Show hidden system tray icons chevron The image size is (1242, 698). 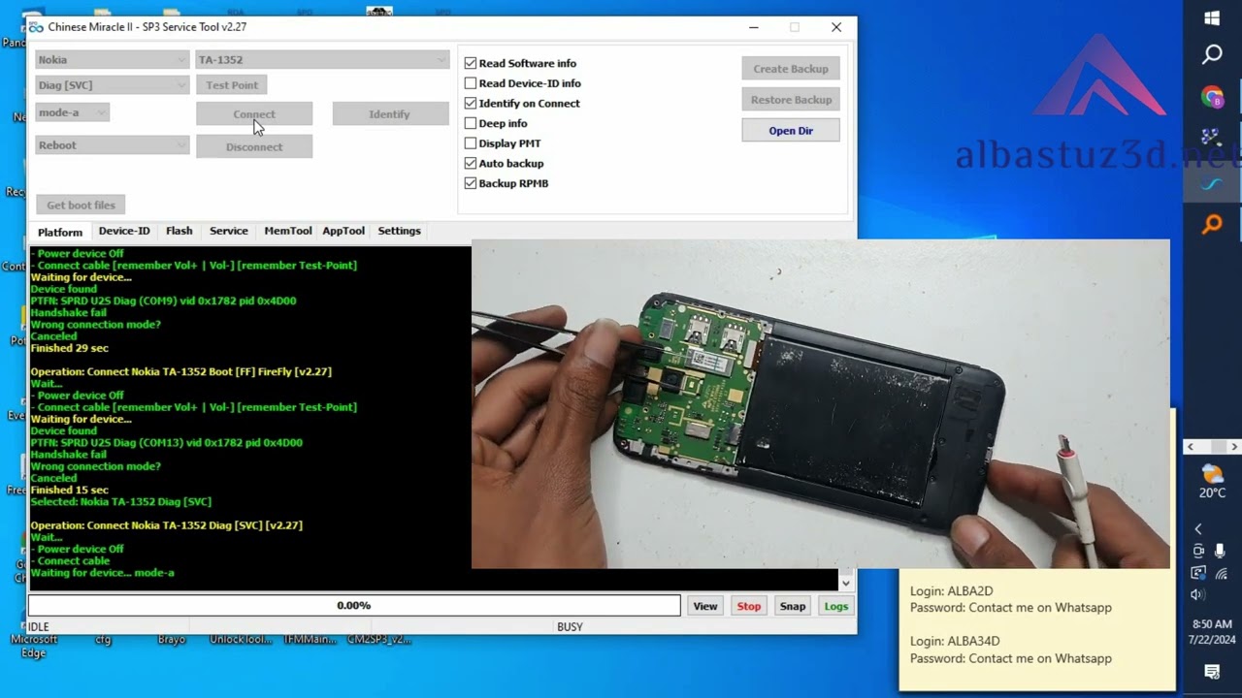click(x=1198, y=528)
